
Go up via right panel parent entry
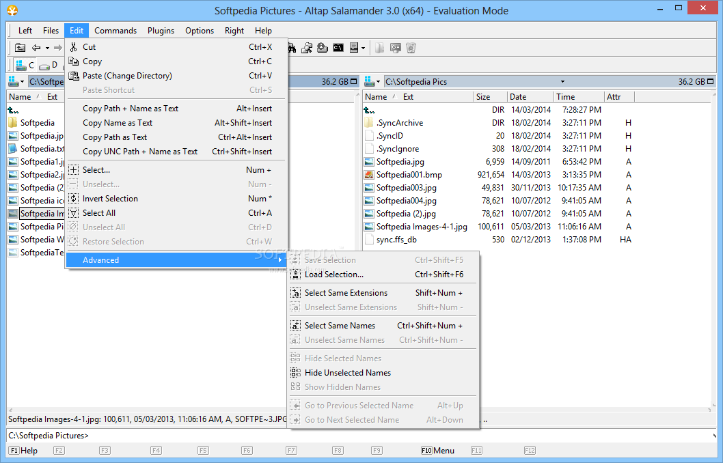(369, 110)
